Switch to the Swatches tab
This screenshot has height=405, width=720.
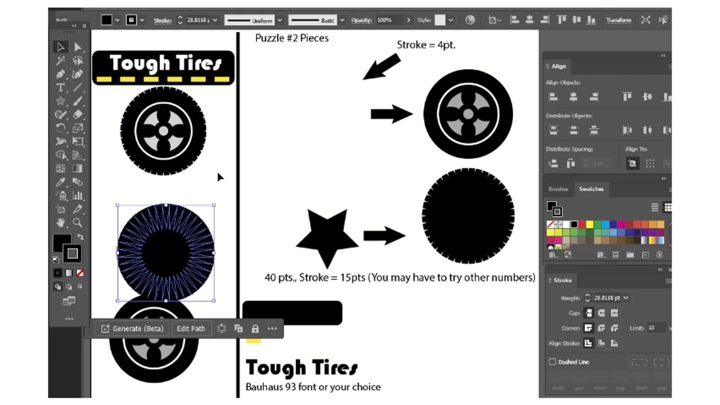click(591, 189)
